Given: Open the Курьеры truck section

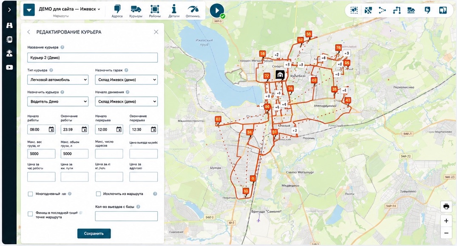Looking at the screenshot, I should pos(136,11).
